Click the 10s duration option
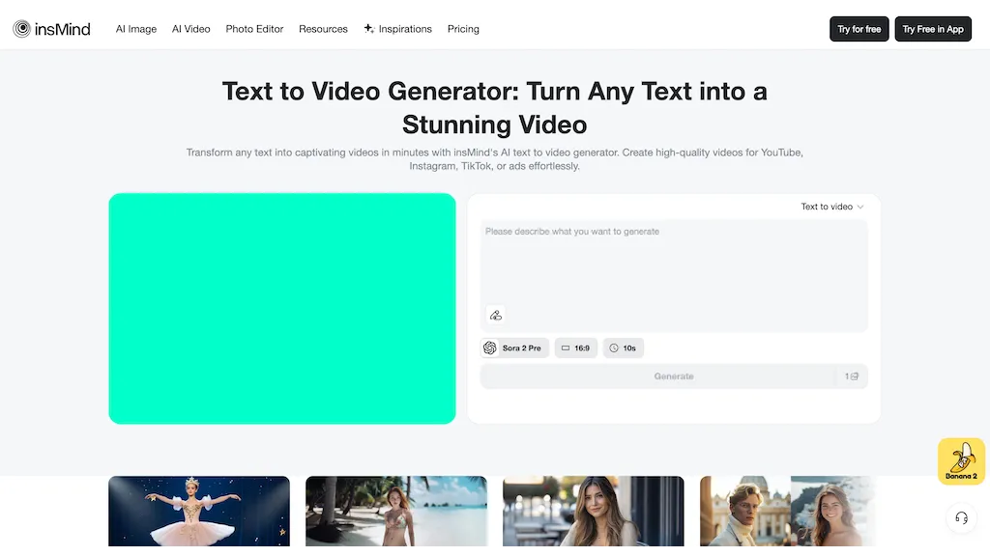This screenshot has width=990, height=556. (623, 347)
